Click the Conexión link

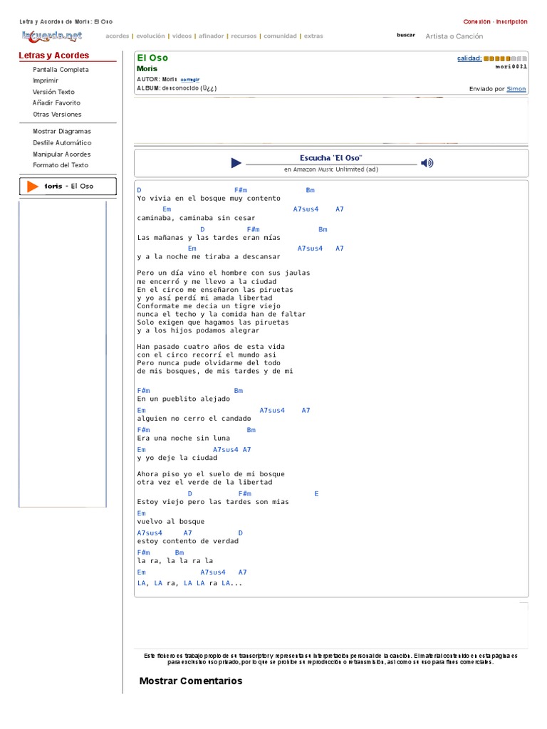(x=476, y=21)
